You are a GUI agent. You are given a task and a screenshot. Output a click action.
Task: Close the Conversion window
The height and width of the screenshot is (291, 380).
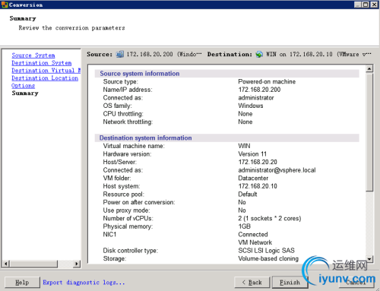(374, 5)
